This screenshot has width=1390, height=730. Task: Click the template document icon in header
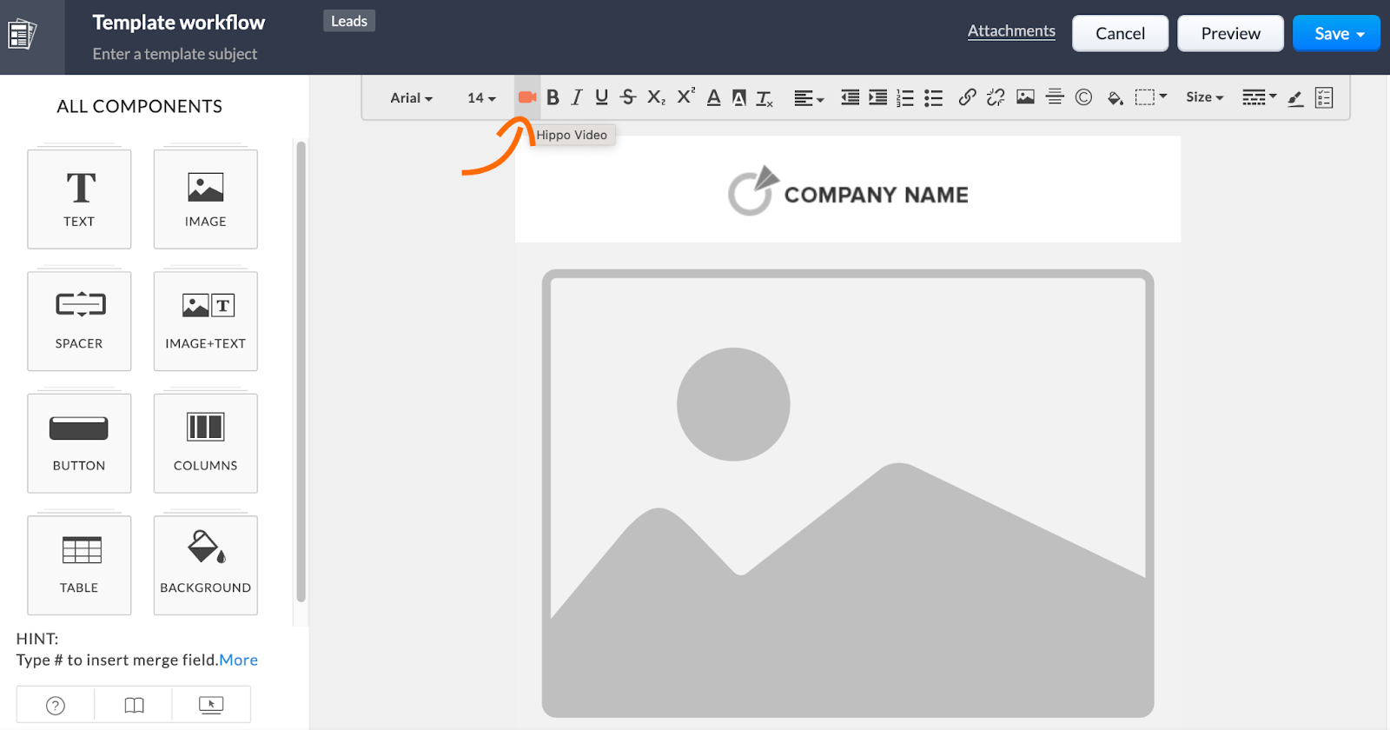[22, 35]
